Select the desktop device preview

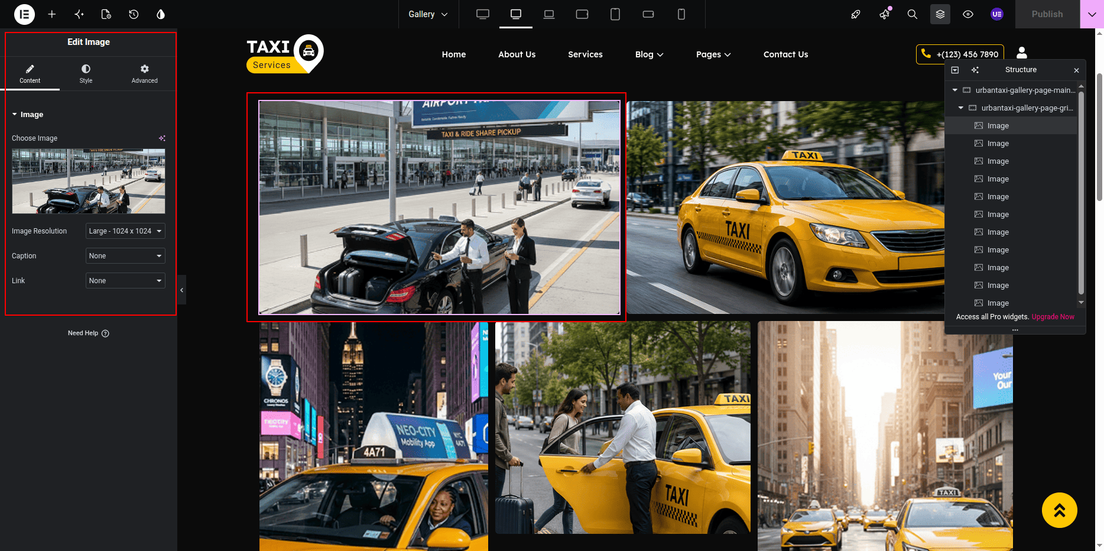point(516,14)
